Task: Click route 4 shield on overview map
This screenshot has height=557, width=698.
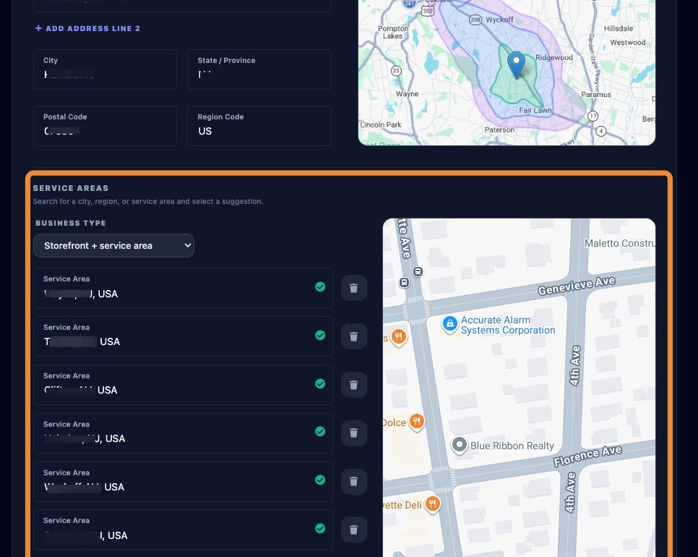Action: click(601, 131)
